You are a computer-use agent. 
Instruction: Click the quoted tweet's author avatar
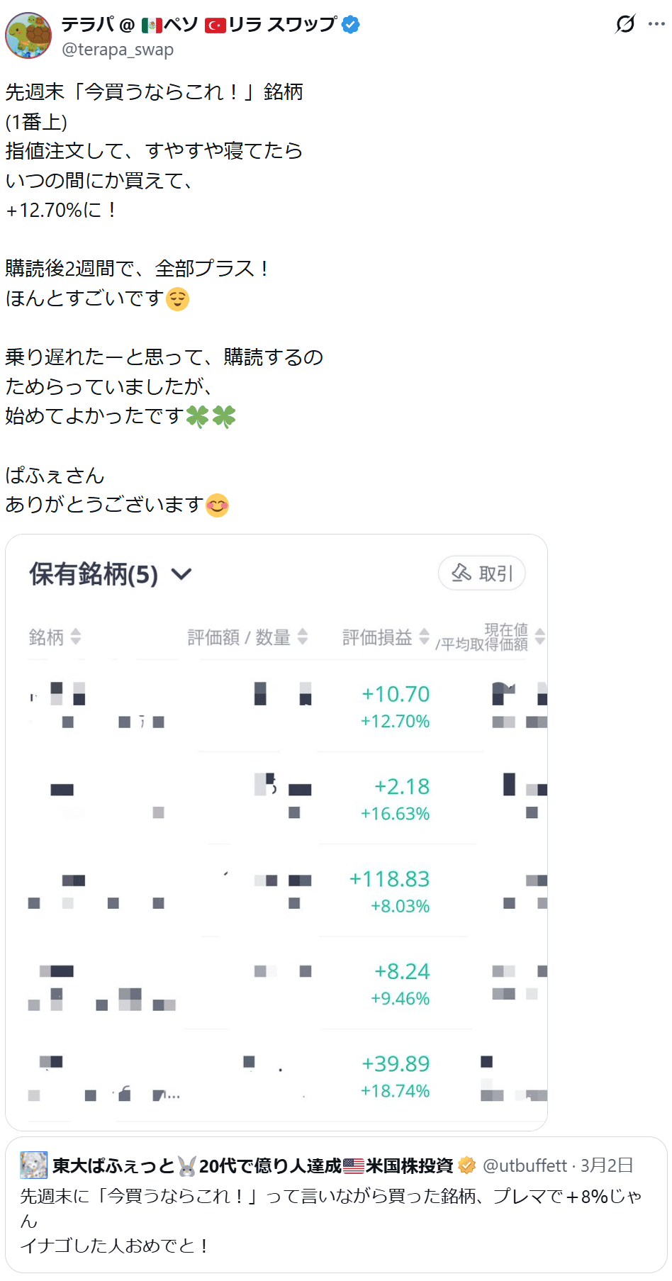click(33, 1165)
